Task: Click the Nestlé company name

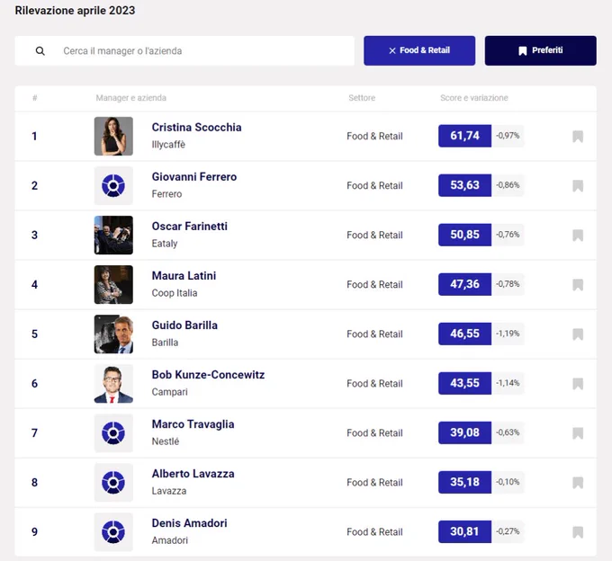Action: [x=166, y=441]
